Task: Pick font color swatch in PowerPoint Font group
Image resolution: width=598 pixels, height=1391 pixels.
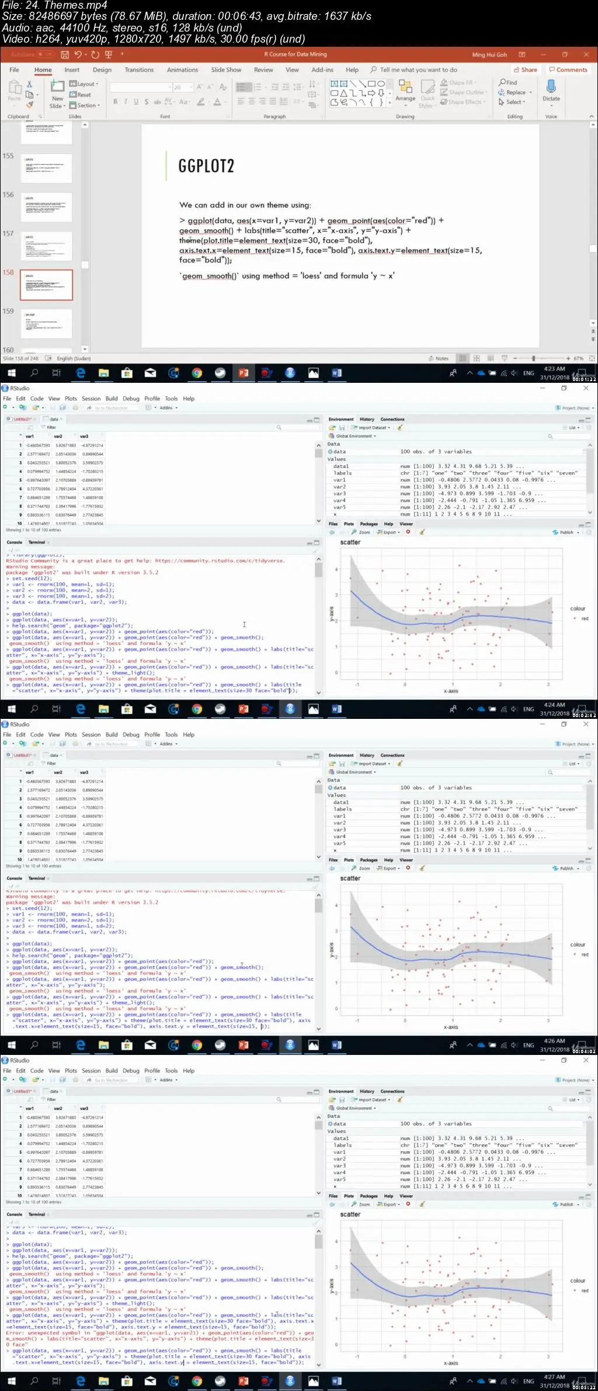Action: click(217, 102)
